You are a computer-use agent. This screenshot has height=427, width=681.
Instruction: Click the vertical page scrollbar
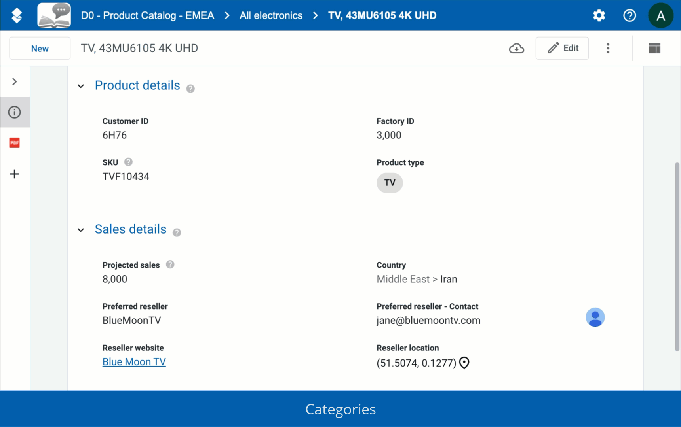pos(677,256)
